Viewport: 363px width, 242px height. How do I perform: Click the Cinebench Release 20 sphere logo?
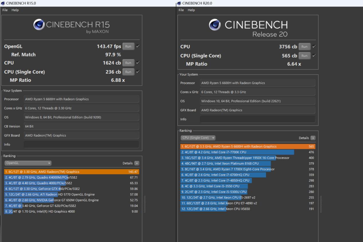pyautogui.click(x=215, y=25)
